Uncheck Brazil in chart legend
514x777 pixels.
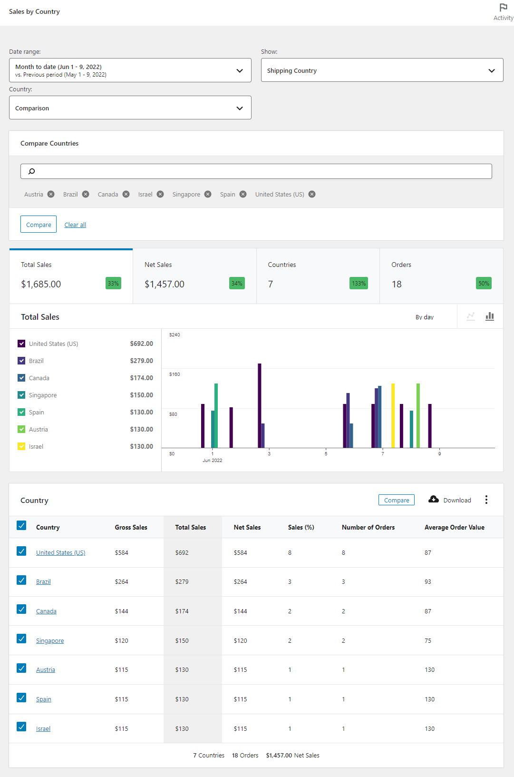tap(21, 361)
